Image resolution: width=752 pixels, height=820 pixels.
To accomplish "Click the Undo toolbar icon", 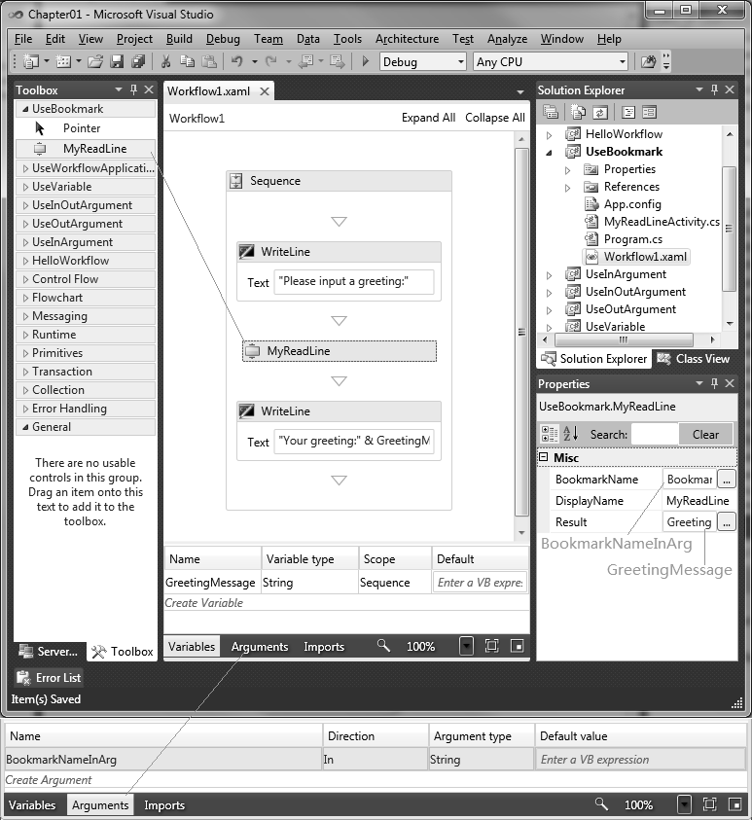I will (x=237, y=61).
